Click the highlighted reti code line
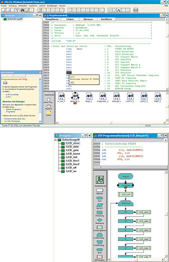 point(69,73)
